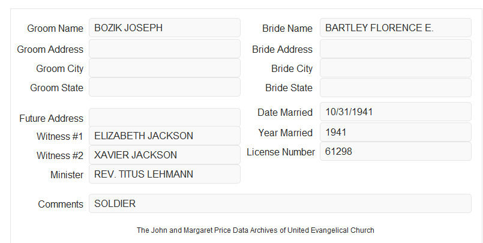Click the Comments field containing SOLDIER

pyautogui.click(x=280, y=203)
